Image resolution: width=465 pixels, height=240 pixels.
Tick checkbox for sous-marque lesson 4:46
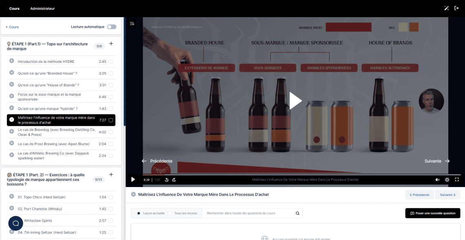pyautogui.click(x=111, y=97)
